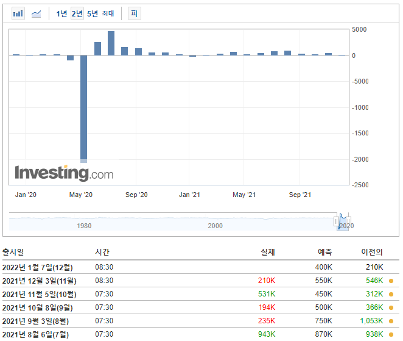Click the Sep '20 axis label

[x=136, y=195]
